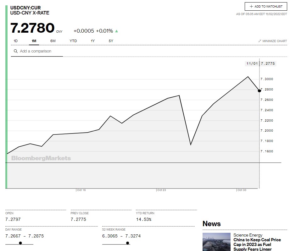Select the 1D time range tab
Viewport: 290px width, 251px height.
(x=16, y=41)
